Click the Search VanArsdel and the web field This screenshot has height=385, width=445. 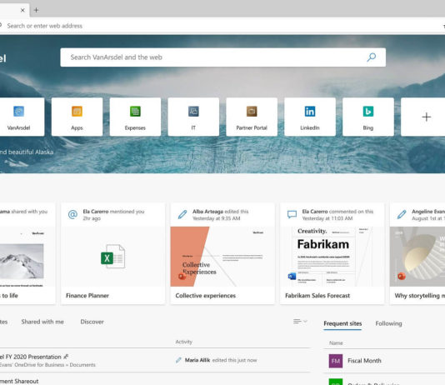222,57
